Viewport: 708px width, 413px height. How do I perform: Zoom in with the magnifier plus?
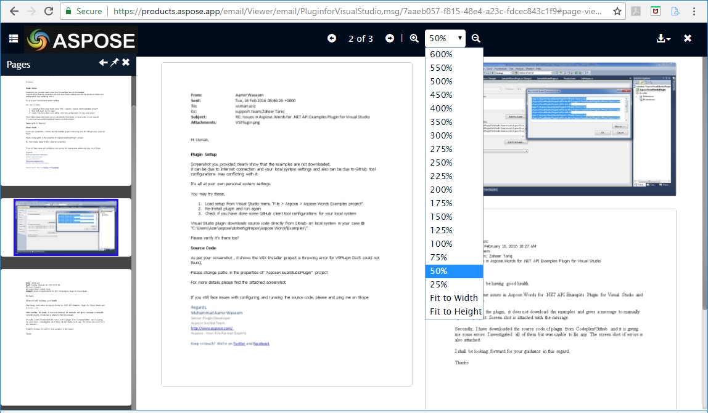click(414, 38)
